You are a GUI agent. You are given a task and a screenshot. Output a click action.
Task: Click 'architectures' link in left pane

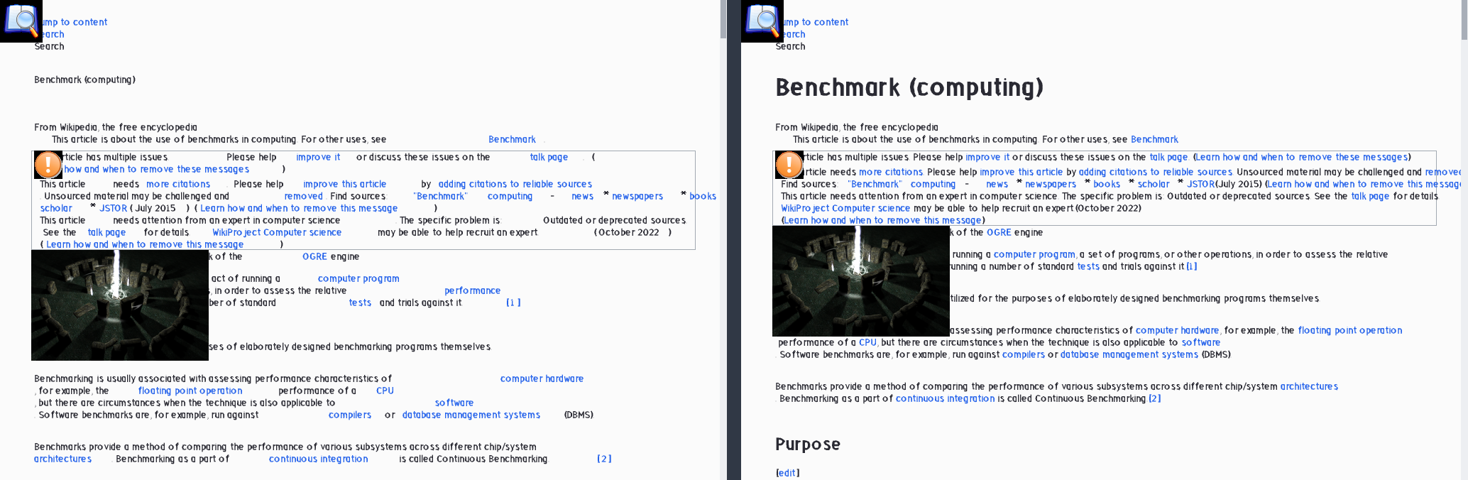63,459
